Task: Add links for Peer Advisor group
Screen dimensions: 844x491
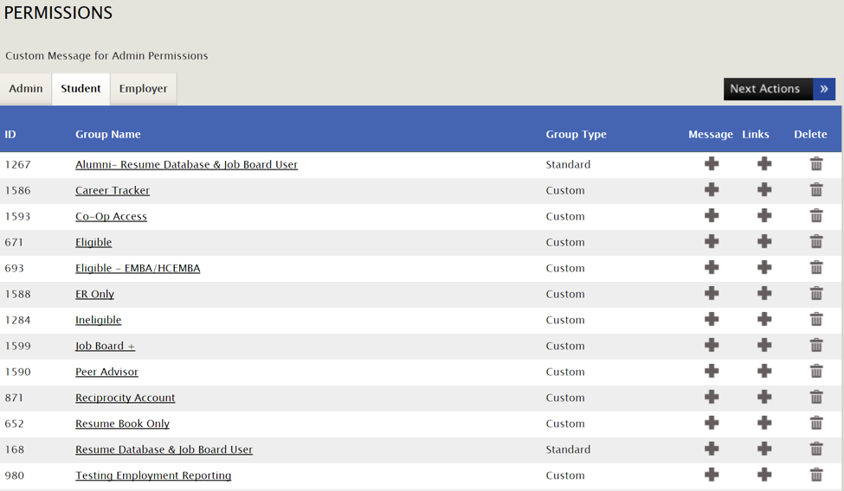Action: point(764,371)
